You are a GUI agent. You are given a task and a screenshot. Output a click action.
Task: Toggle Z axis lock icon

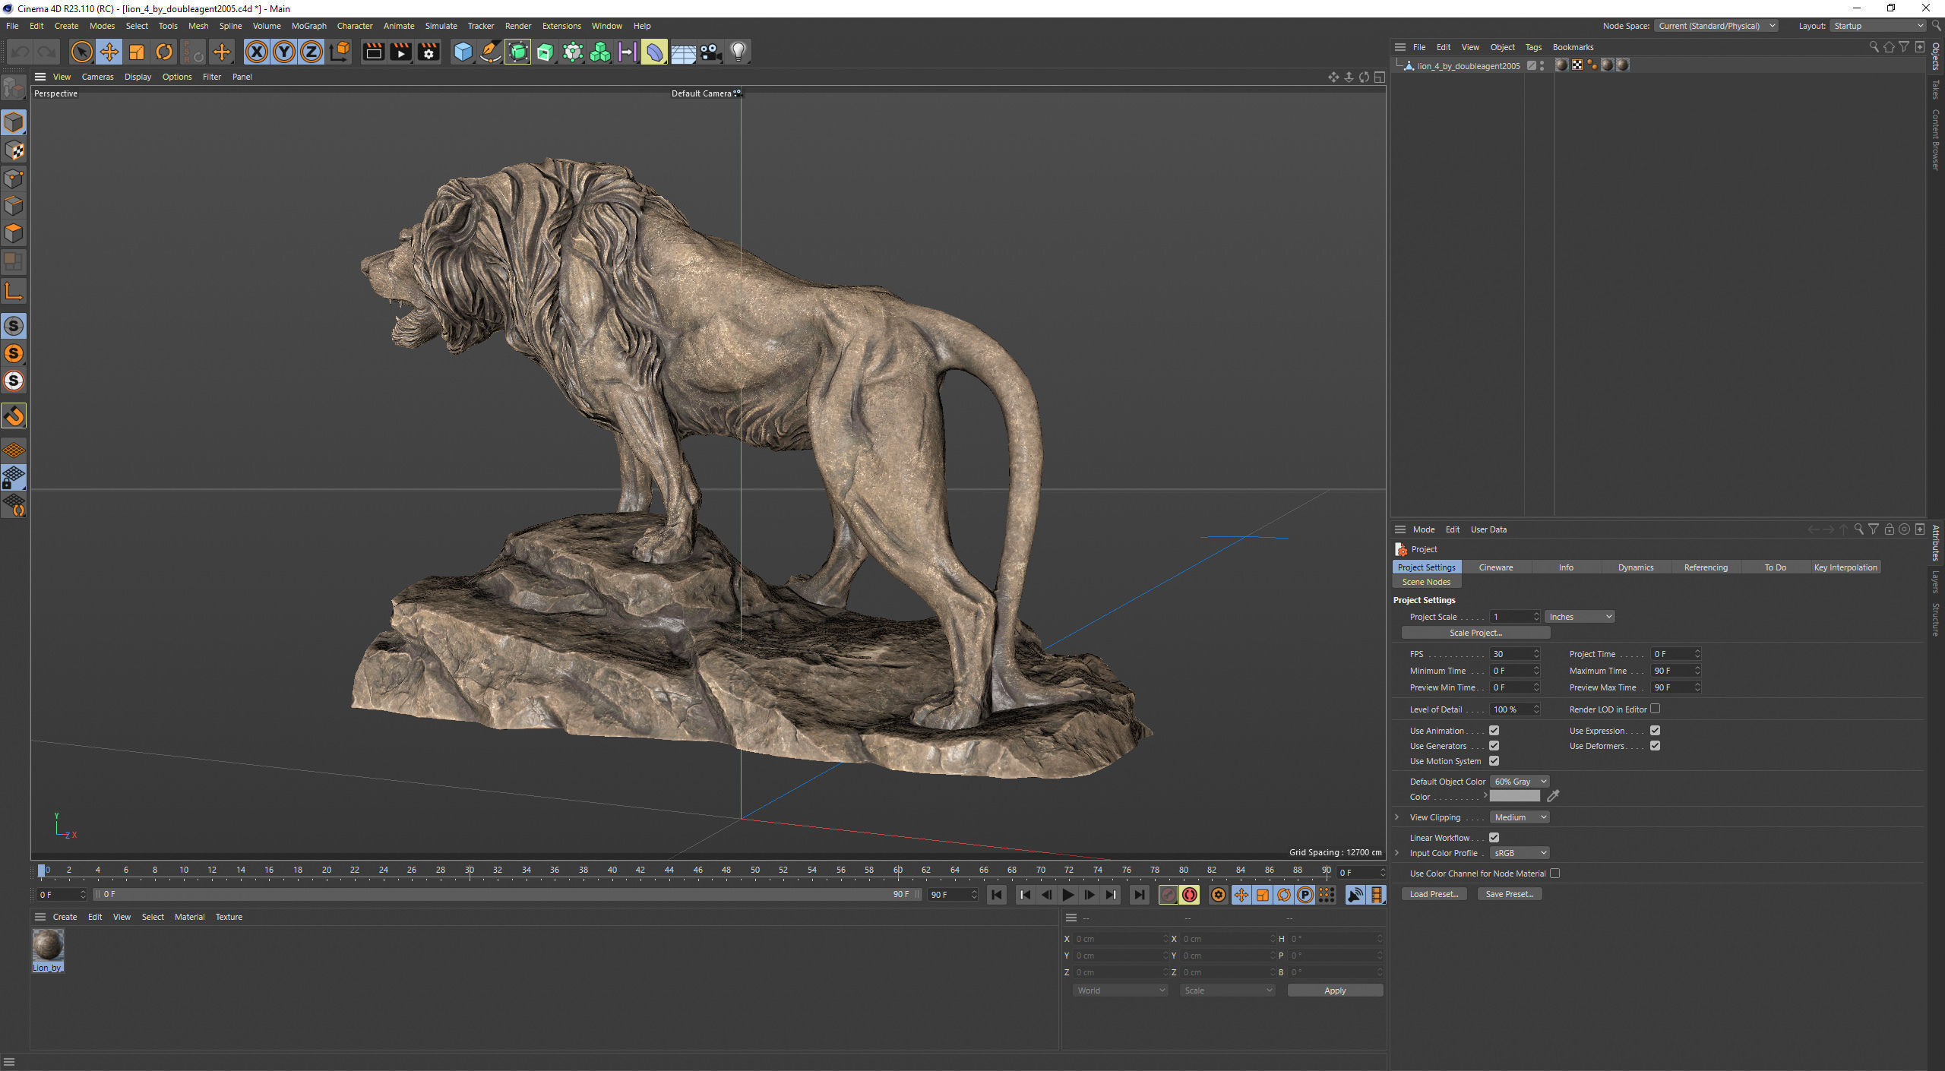coord(312,52)
